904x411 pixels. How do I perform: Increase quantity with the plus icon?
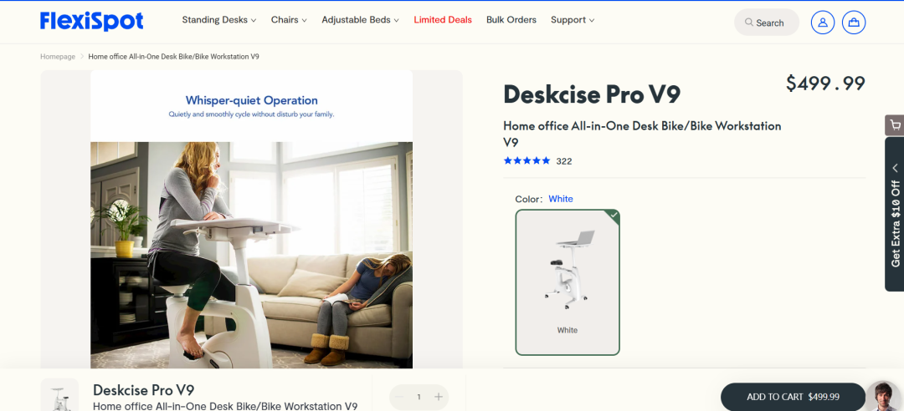(438, 397)
